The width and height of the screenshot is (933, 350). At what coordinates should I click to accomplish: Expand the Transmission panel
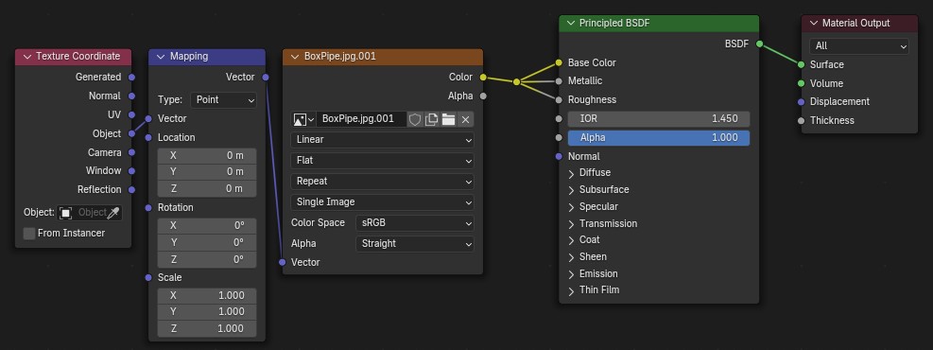click(571, 224)
